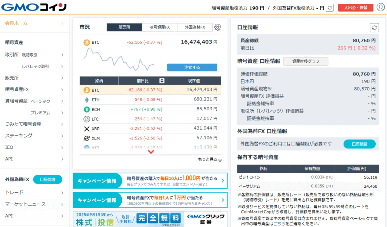Click the user profile icon
This screenshot has width=387, height=227.
coord(380,8)
